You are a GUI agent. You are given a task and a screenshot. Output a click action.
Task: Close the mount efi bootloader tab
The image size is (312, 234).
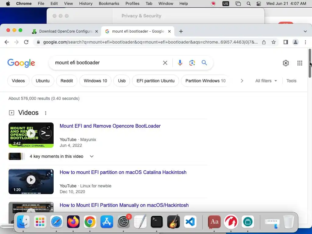point(169,31)
